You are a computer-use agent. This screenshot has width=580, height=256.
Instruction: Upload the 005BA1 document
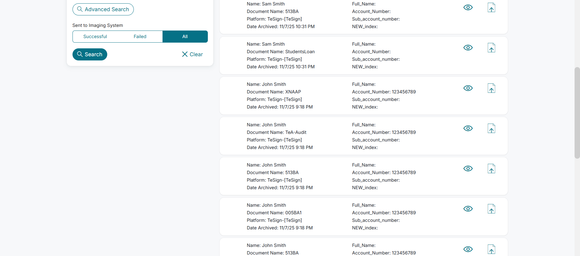point(491,209)
